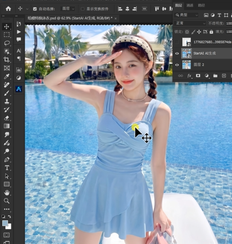Select the Lasso tool
232x244 pixels.
(x=7, y=43)
